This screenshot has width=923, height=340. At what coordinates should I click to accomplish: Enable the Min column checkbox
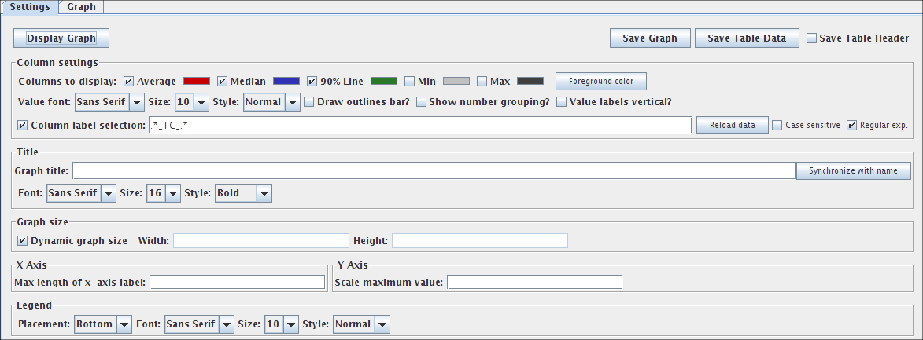point(410,81)
